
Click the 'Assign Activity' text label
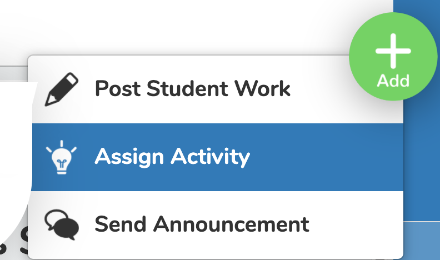coord(172,157)
